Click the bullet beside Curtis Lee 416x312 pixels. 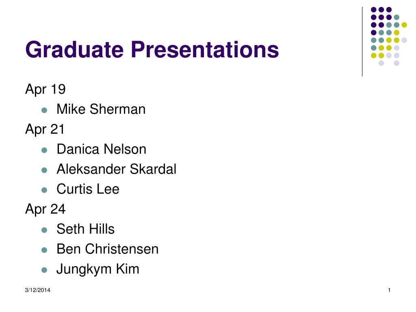(44, 190)
